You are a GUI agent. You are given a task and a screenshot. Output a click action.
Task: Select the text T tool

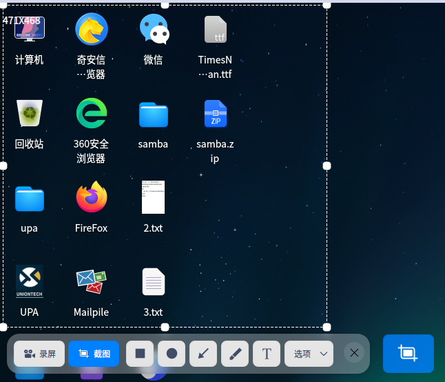(x=267, y=354)
